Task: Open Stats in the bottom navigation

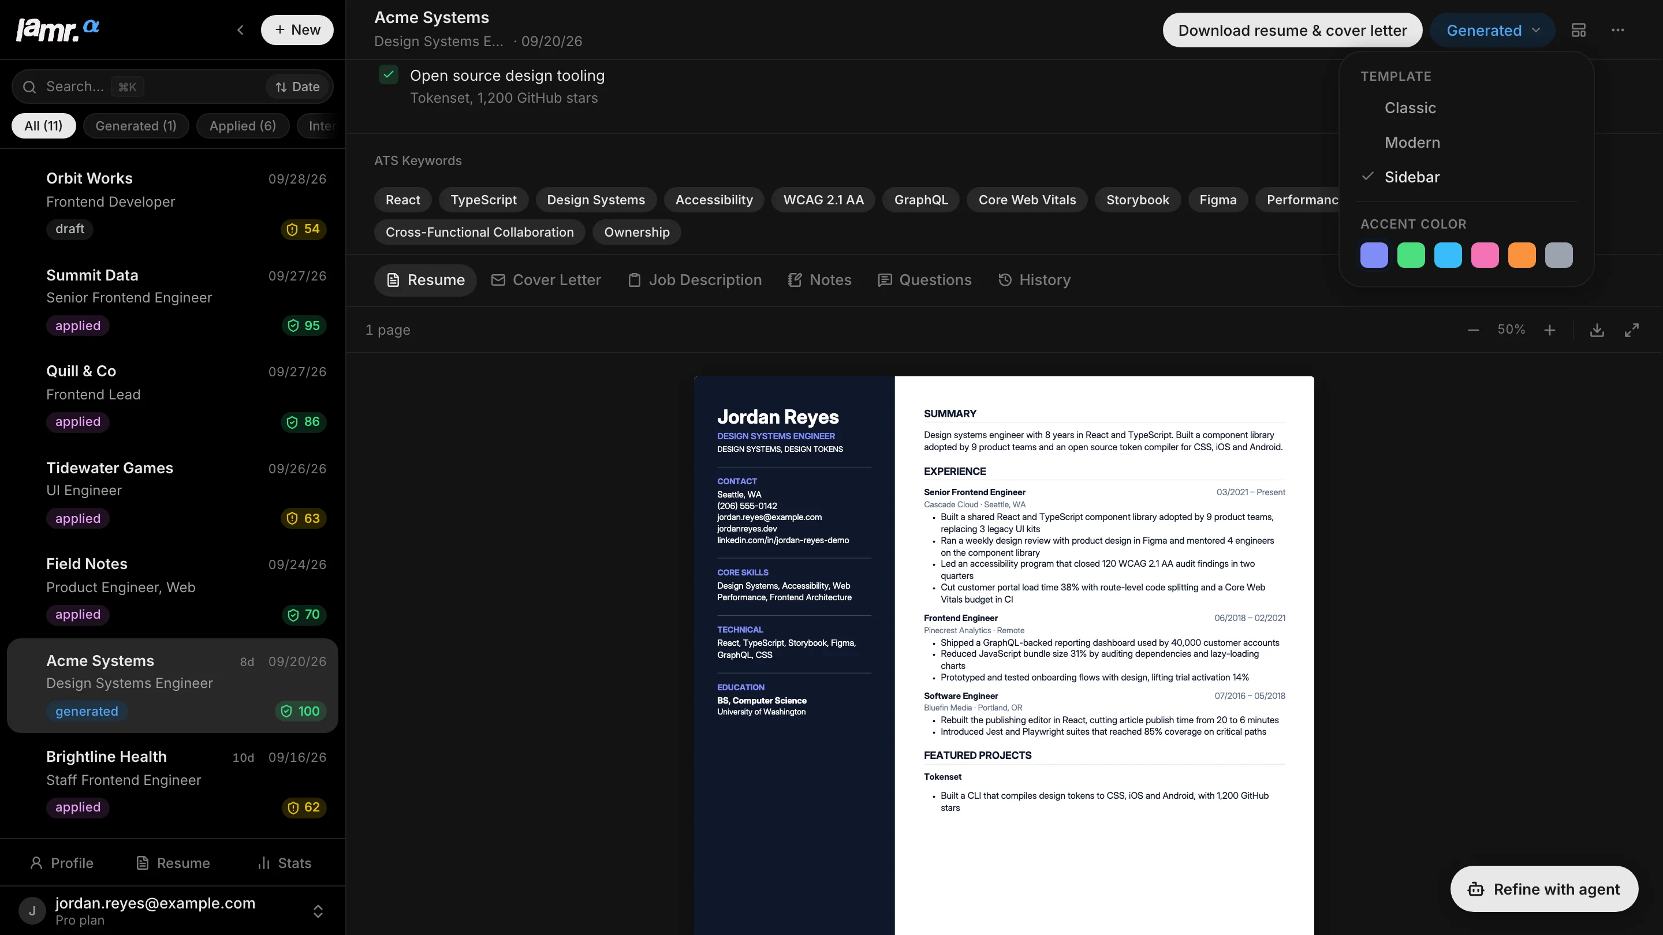Action: coord(284,863)
